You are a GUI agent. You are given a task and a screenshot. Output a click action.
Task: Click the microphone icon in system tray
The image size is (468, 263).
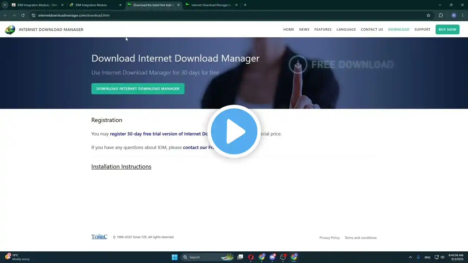click(x=418, y=257)
